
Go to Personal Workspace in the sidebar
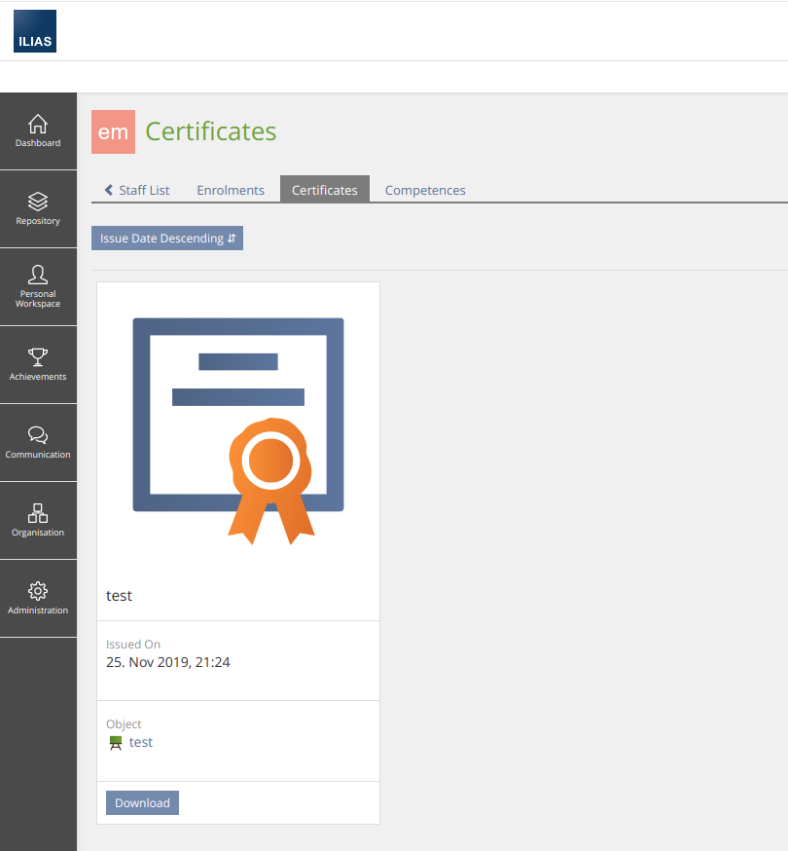point(38,287)
